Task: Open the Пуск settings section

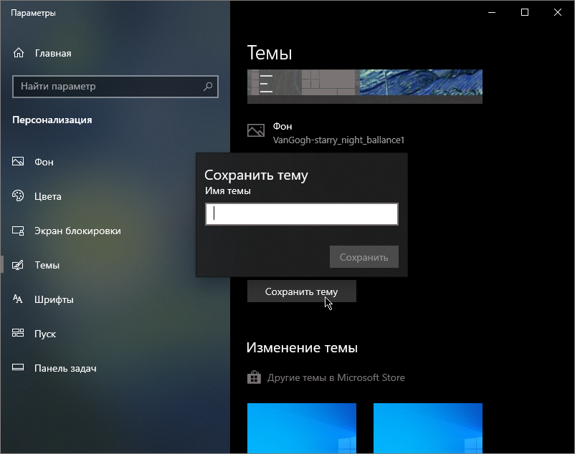Action: click(45, 334)
